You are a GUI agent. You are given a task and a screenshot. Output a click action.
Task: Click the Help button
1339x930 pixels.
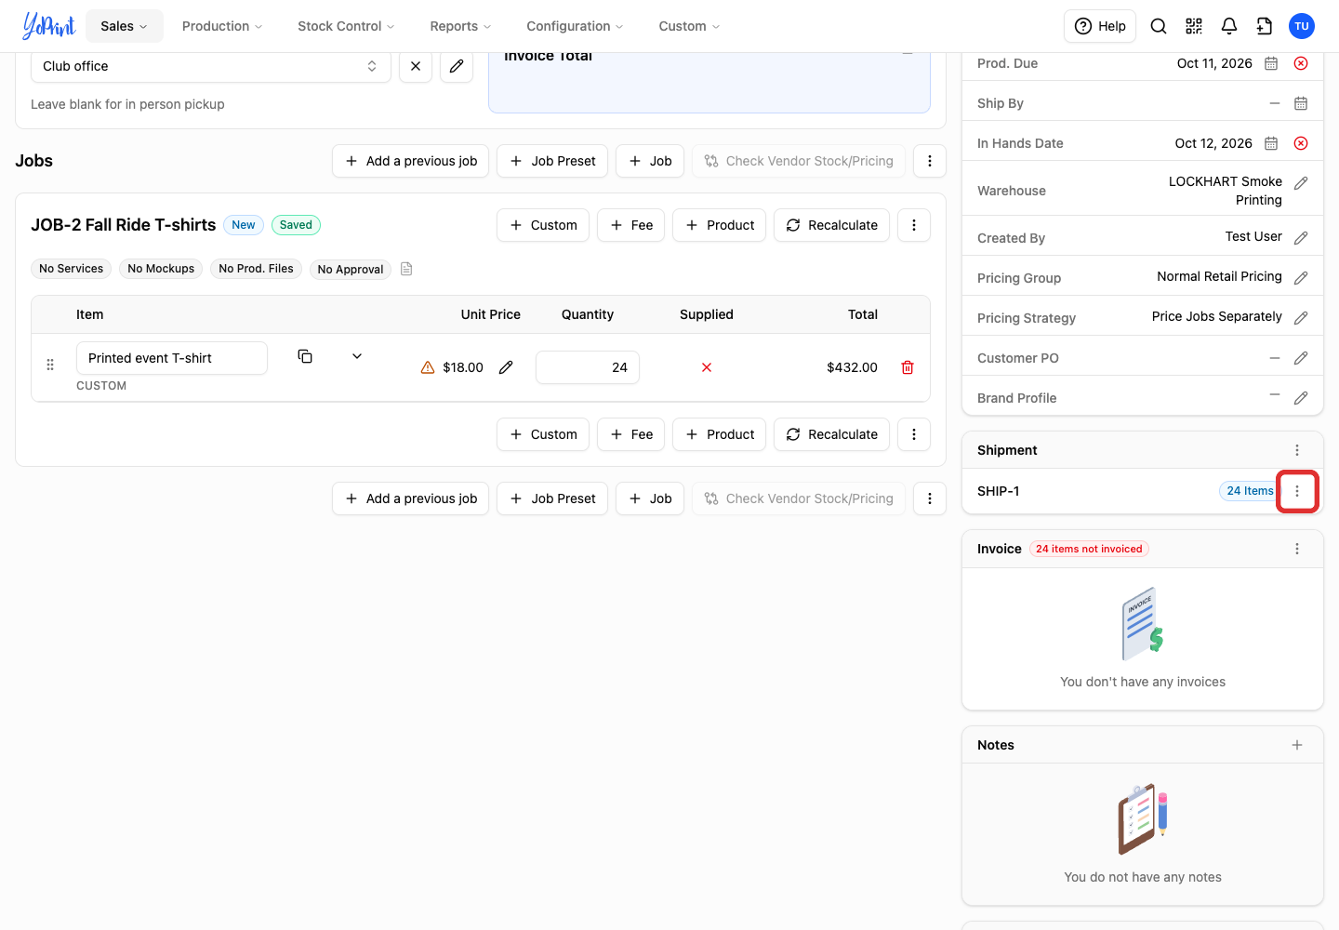click(x=1100, y=26)
